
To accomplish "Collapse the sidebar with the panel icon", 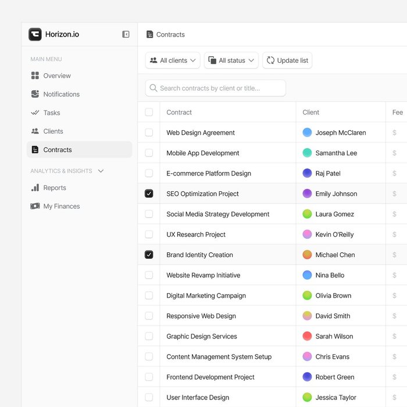I will pos(126,34).
